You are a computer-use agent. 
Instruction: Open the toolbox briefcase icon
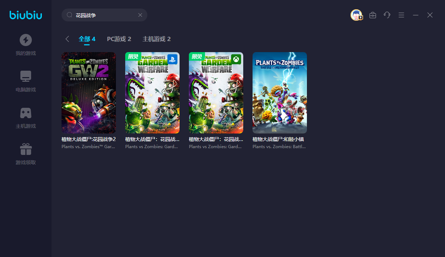point(373,15)
